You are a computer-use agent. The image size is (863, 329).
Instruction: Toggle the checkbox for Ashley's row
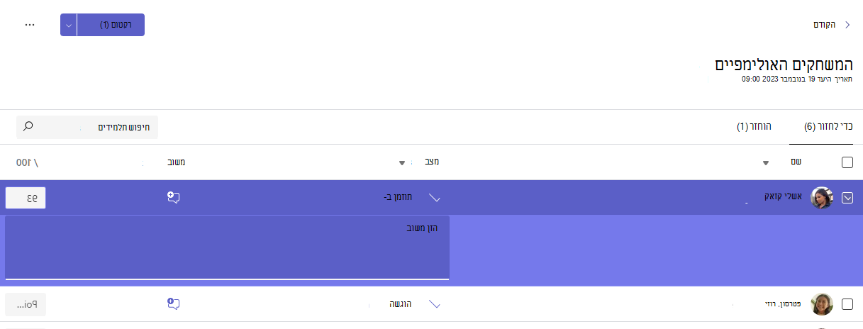[x=847, y=199]
